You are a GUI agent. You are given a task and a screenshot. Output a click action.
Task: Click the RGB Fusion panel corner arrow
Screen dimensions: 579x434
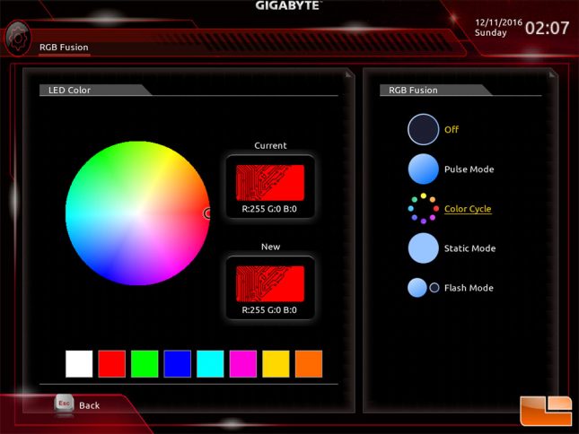pyautogui.click(x=552, y=74)
